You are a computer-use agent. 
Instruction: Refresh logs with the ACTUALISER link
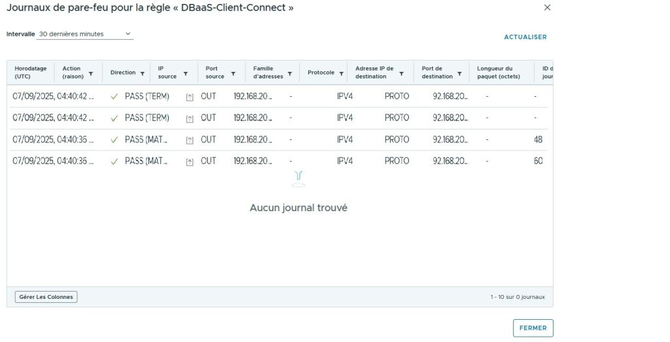tap(525, 37)
